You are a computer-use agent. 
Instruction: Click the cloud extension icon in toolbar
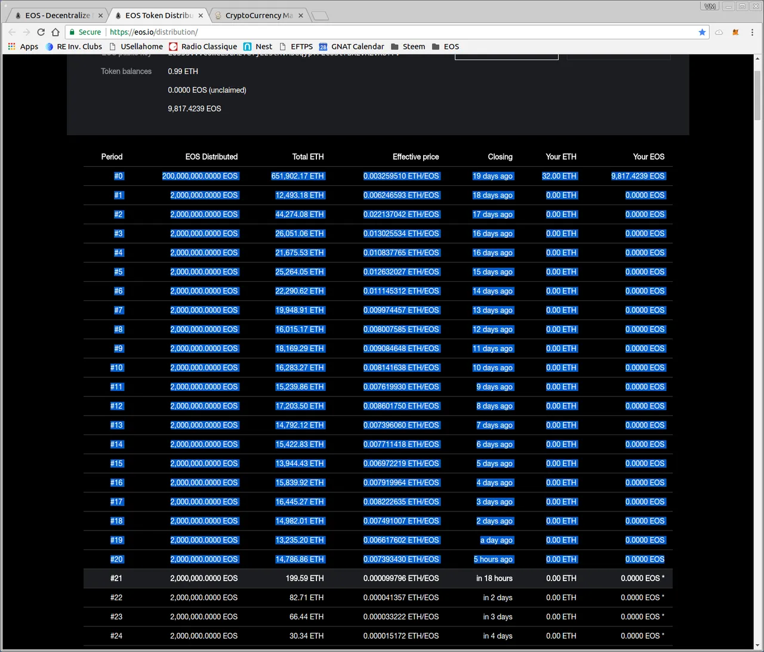719,32
